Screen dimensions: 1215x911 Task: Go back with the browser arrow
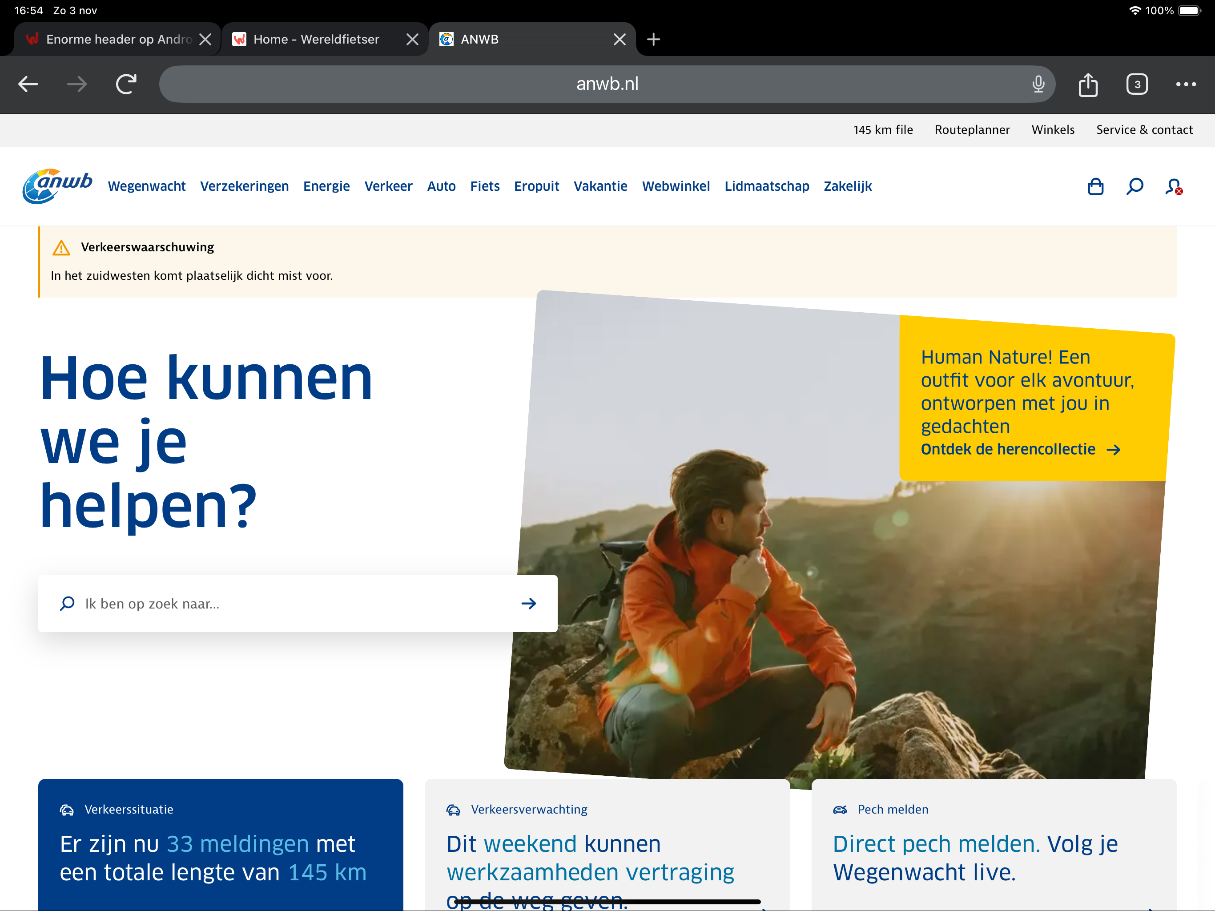coord(28,85)
